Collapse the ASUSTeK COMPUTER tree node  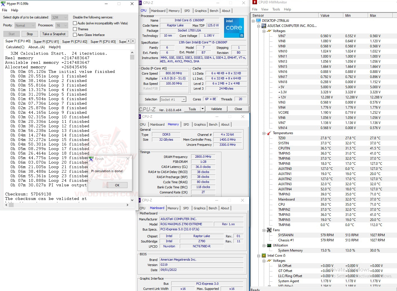pyautogui.click(x=259, y=26)
